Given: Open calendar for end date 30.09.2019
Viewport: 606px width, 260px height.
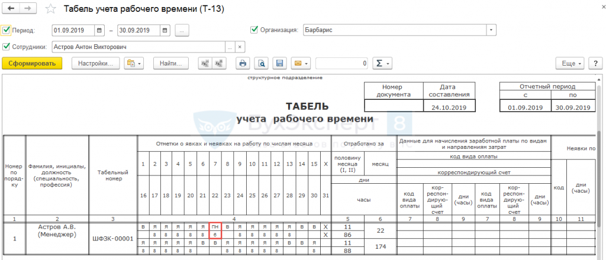Looking at the screenshot, I should click(x=166, y=30).
